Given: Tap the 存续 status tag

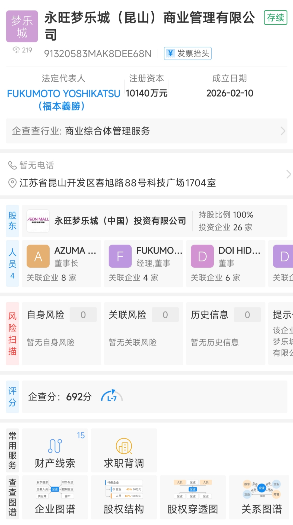Looking at the screenshot, I should click(275, 18).
